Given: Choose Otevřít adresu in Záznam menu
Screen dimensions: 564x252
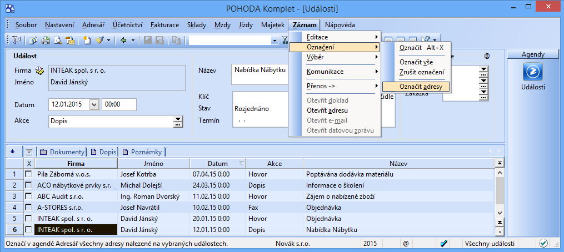Looking at the screenshot, I should click(x=335, y=110).
